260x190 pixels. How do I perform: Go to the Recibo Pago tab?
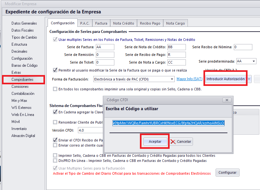[x=150, y=23]
